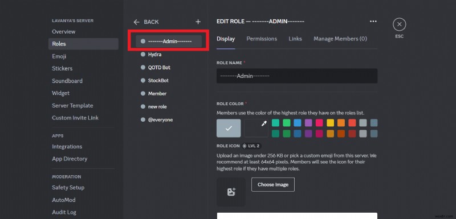The height and width of the screenshot is (219, 456).
Task: Choose the dark magenta color swatch
Action: click(x=319, y=134)
